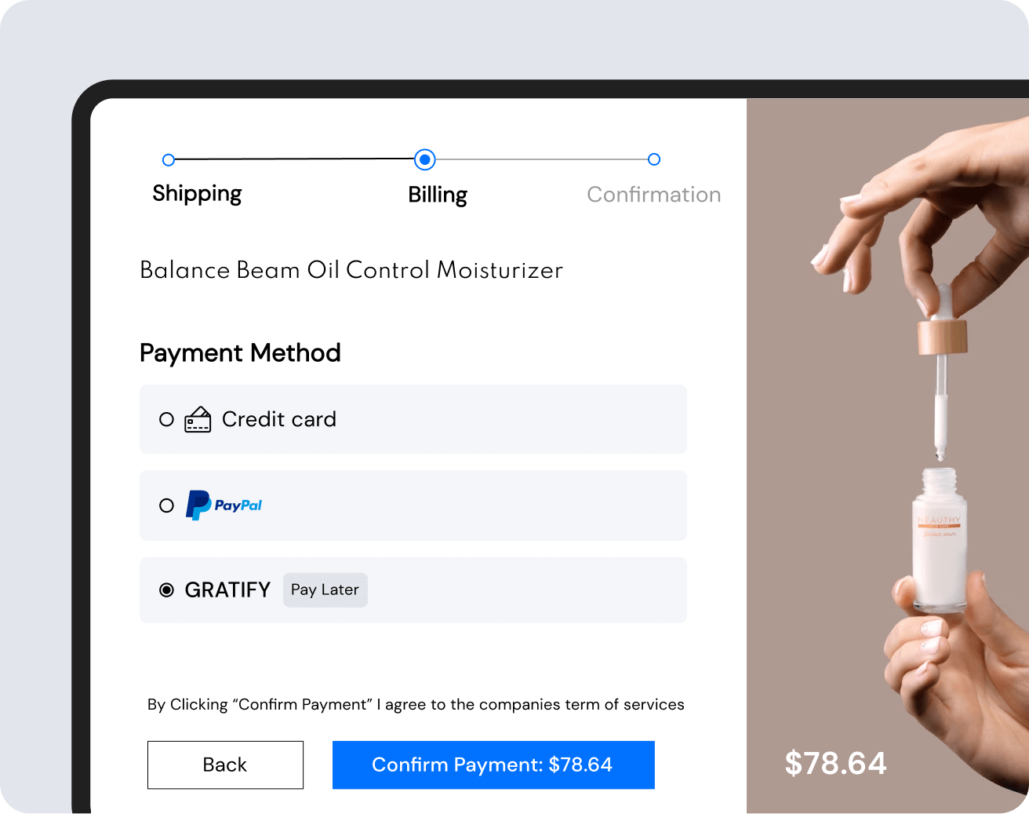Select the Credit card radio button
The width and height of the screenshot is (1029, 814).
166,419
